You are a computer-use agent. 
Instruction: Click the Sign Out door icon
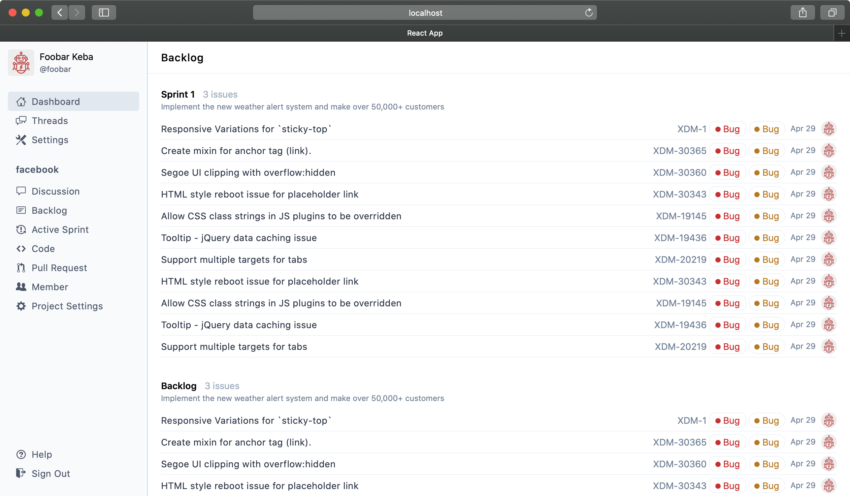click(x=21, y=473)
